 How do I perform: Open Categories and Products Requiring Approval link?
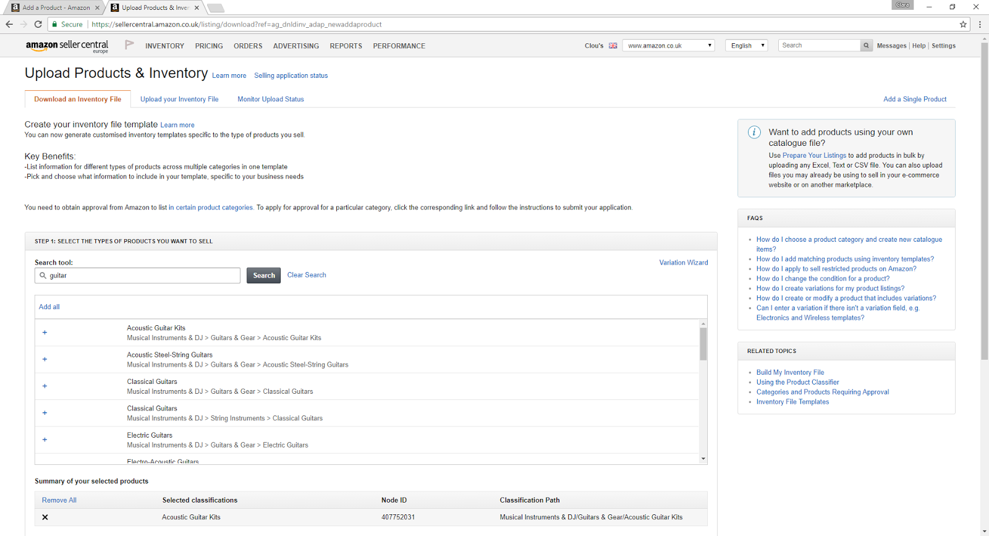tap(823, 393)
